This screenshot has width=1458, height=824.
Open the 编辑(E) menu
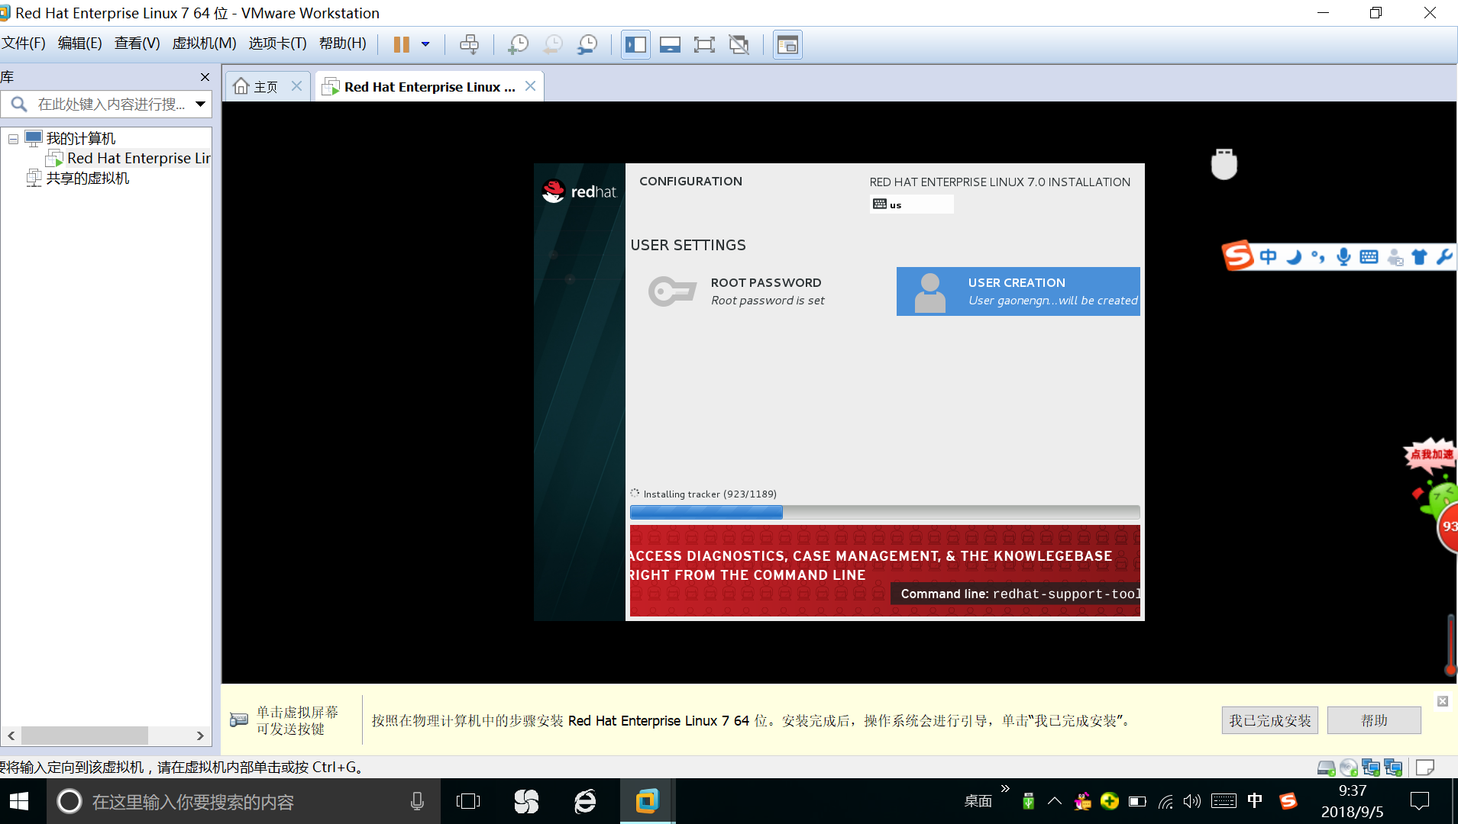tap(79, 43)
